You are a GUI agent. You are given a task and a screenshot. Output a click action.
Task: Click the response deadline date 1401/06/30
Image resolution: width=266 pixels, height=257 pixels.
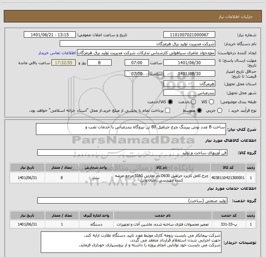189,62
